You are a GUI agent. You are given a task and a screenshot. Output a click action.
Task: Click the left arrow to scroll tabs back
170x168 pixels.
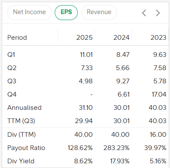pyautogui.click(x=144, y=13)
